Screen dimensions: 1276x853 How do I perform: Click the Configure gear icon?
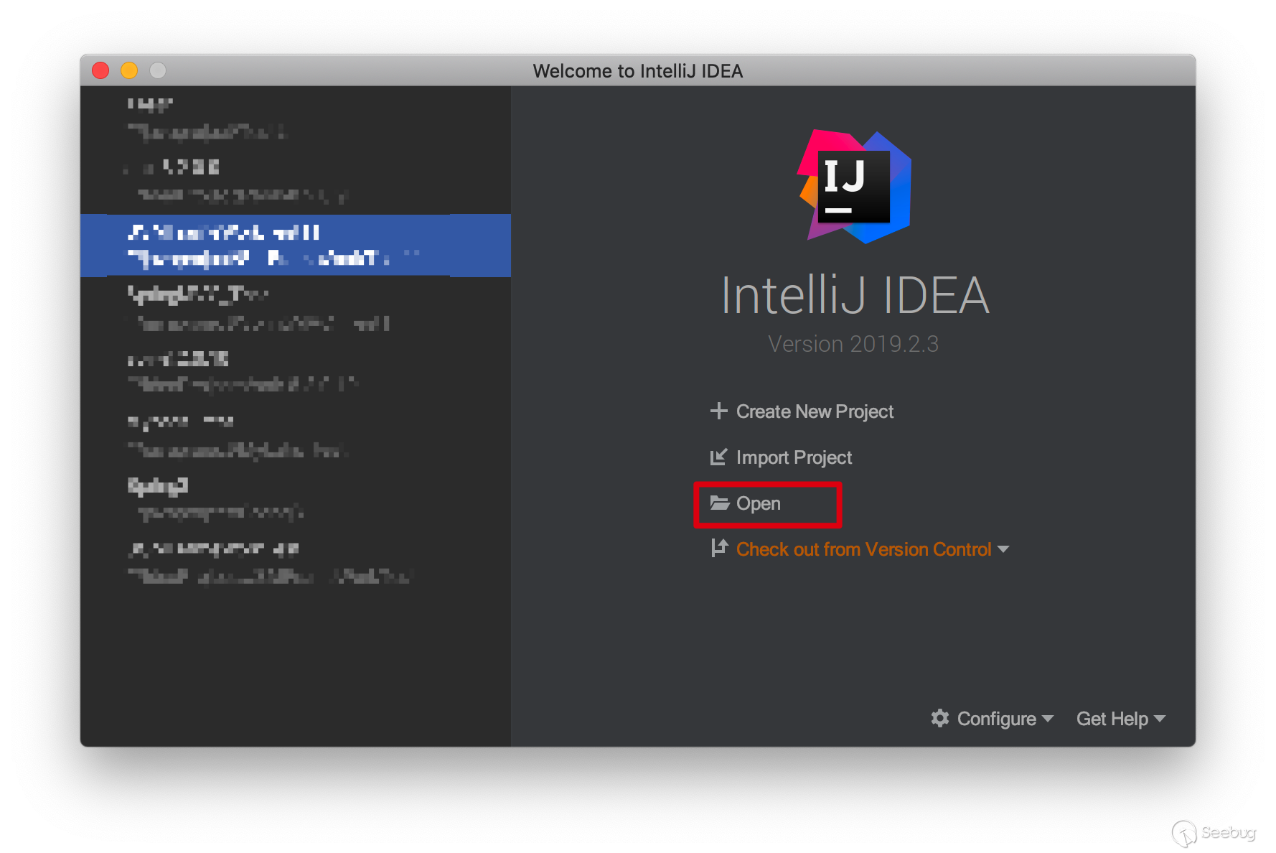coord(940,718)
